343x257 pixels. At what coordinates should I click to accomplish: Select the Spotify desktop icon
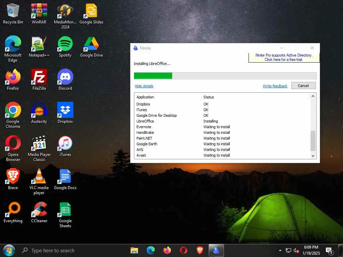click(65, 47)
